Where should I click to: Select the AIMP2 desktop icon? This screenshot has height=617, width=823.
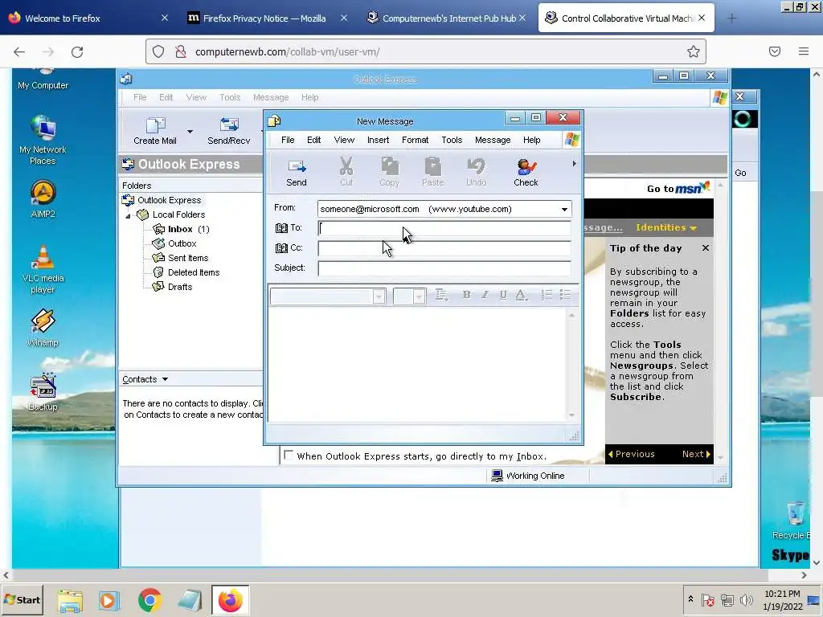pos(43,199)
